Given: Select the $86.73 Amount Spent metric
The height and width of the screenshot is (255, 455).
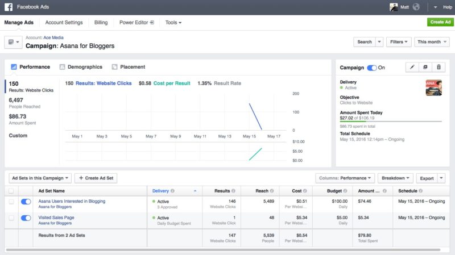Looking at the screenshot, I should click(22, 119).
